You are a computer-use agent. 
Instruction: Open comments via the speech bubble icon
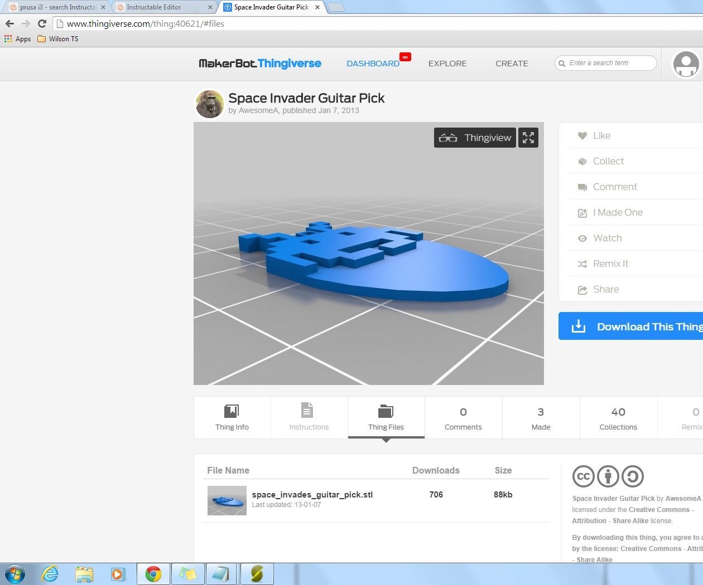tap(582, 187)
